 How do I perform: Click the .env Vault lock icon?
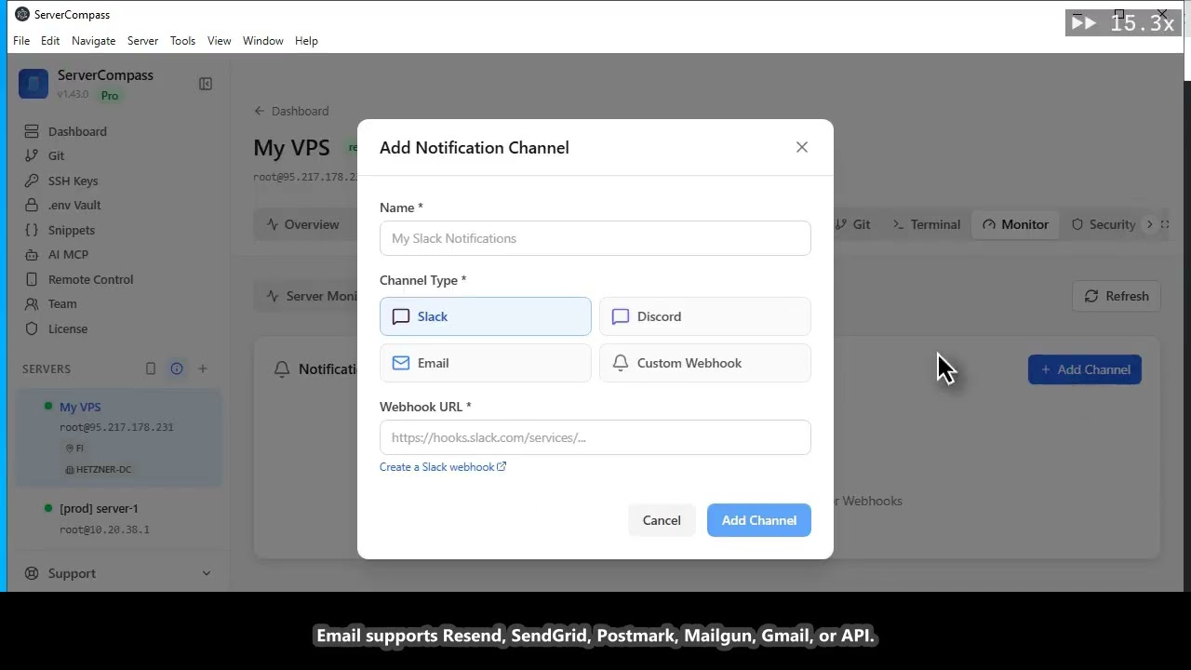pos(32,205)
